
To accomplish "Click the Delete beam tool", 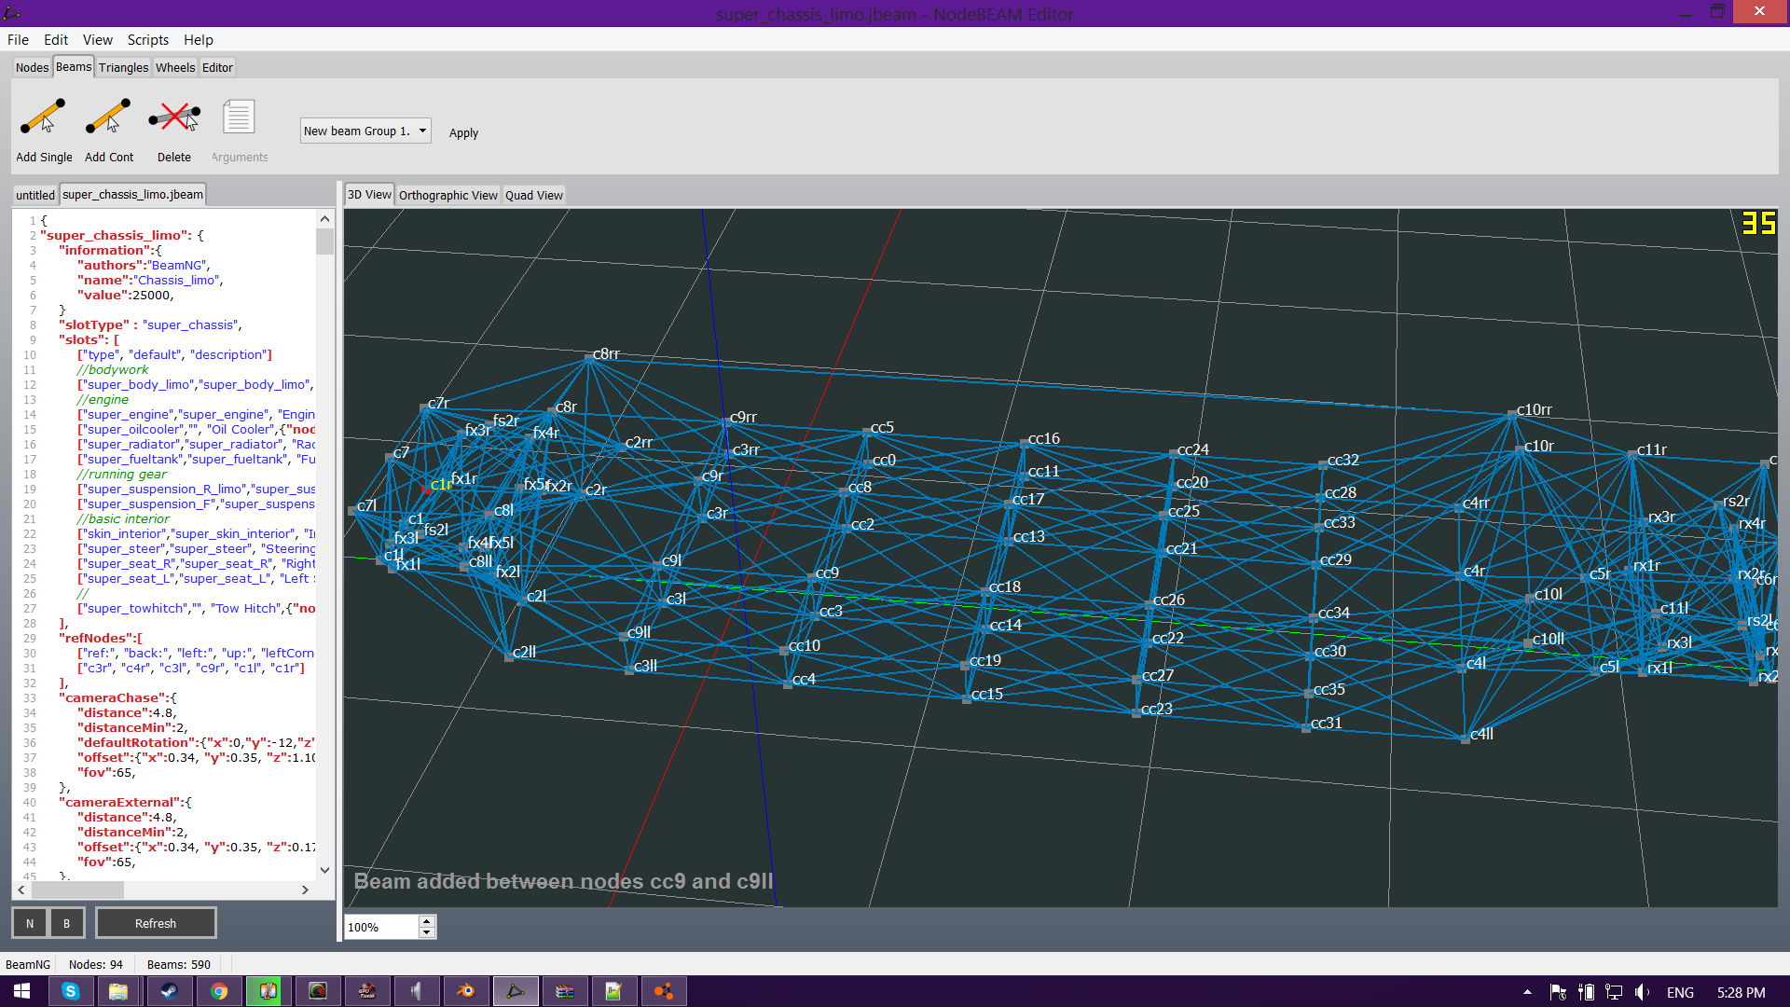I will pos(173,118).
